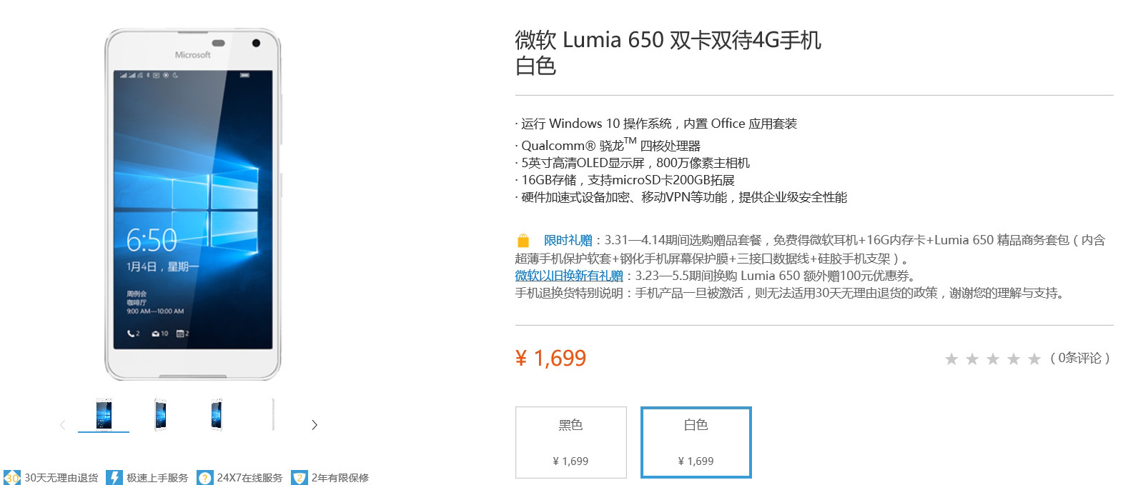Click the large Lumia 650 product image
Image resolution: width=1128 pixels, height=485 pixels.
(x=192, y=204)
